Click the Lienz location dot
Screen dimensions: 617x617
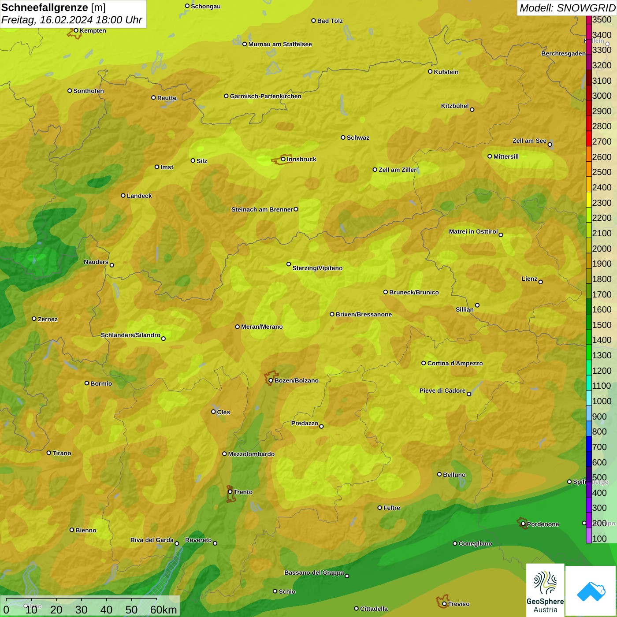(541, 282)
